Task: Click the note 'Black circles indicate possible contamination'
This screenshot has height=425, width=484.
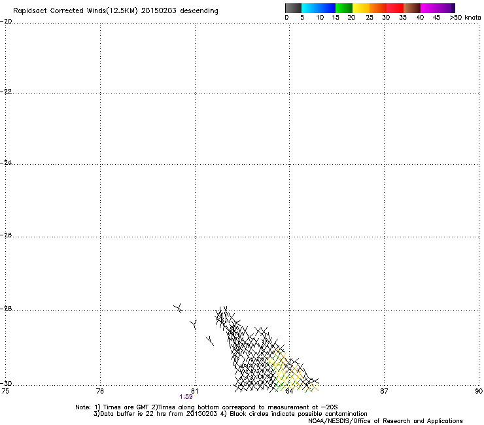Action: click(298, 414)
